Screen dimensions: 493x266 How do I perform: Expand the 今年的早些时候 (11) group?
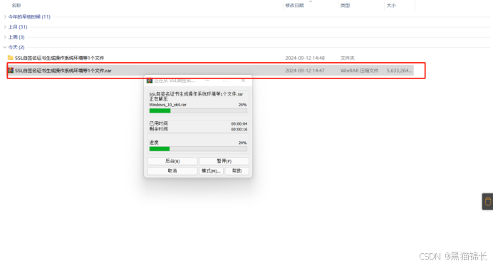(x=5, y=16)
